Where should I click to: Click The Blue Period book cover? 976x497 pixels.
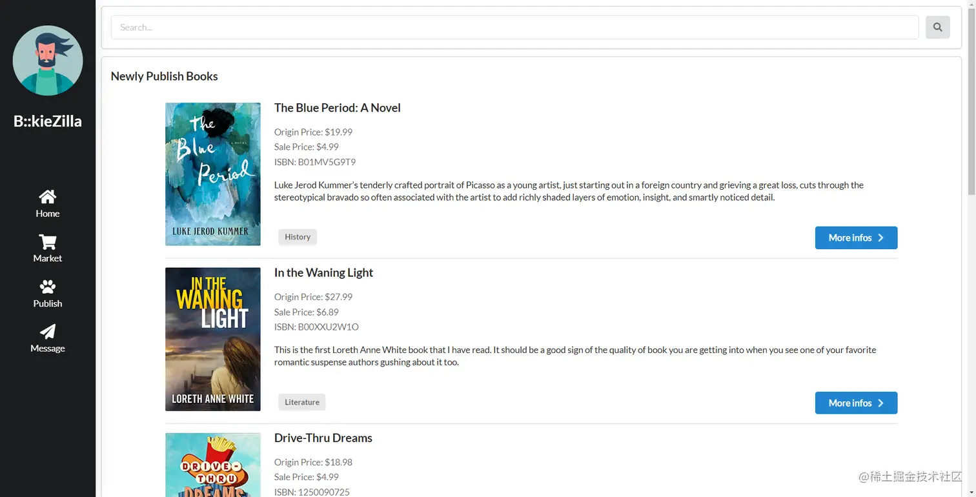pyautogui.click(x=213, y=174)
